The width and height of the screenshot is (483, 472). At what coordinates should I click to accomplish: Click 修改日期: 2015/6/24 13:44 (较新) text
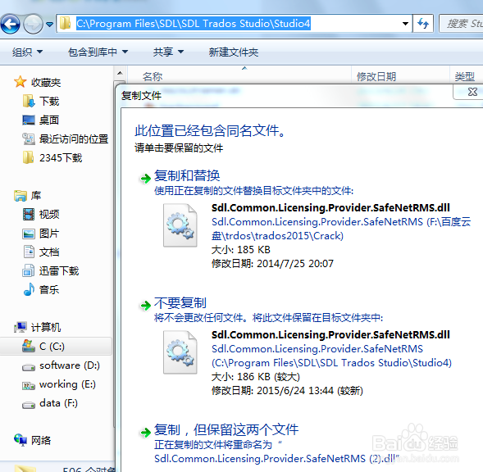287,390
